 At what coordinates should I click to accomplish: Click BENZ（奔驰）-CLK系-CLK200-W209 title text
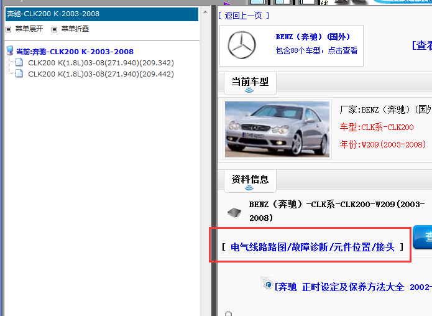[337, 211]
